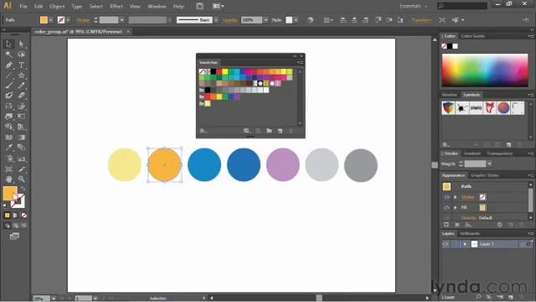This screenshot has height=302, width=536.
Task: Click the large orange Fill box in toolbar
Action: (9, 194)
